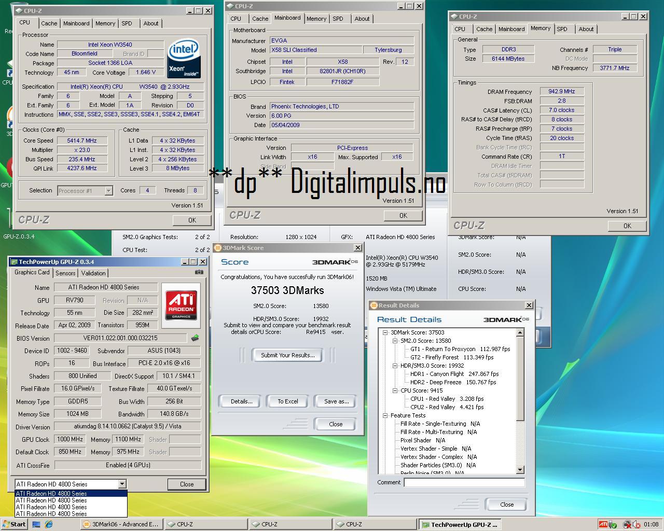Click the GPU-Z screenshot camera icon
Image resolution: width=664 pixels, height=531 pixels.
point(199,272)
